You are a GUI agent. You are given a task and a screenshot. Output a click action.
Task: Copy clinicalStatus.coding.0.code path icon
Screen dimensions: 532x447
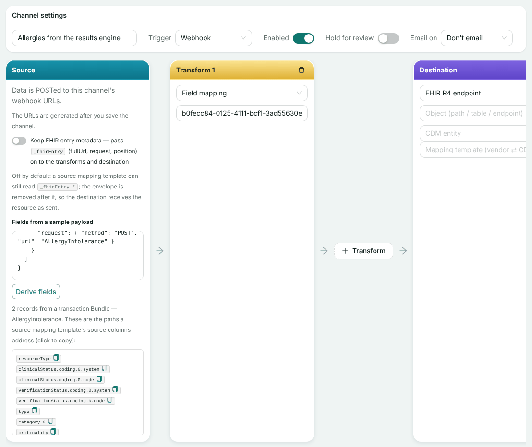[x=99, y=379]
